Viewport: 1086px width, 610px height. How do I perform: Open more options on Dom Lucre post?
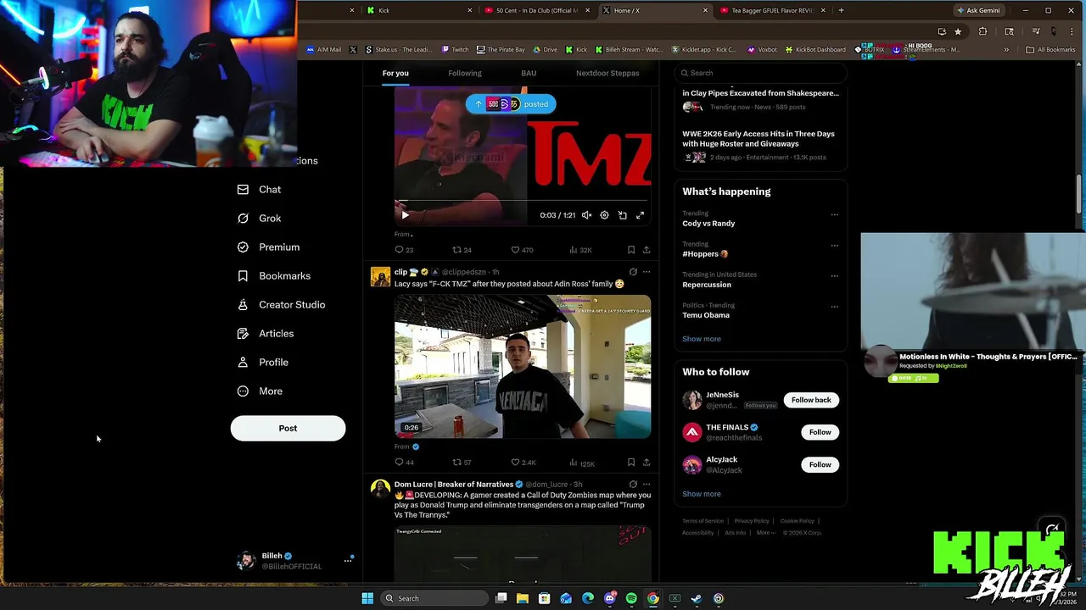(647, 485)
